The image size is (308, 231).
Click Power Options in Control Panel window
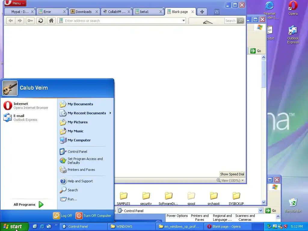[177, 216]
